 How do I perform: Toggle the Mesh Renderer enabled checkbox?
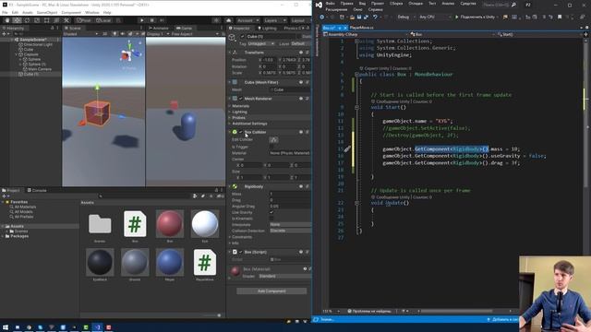(x=241, y=99)
